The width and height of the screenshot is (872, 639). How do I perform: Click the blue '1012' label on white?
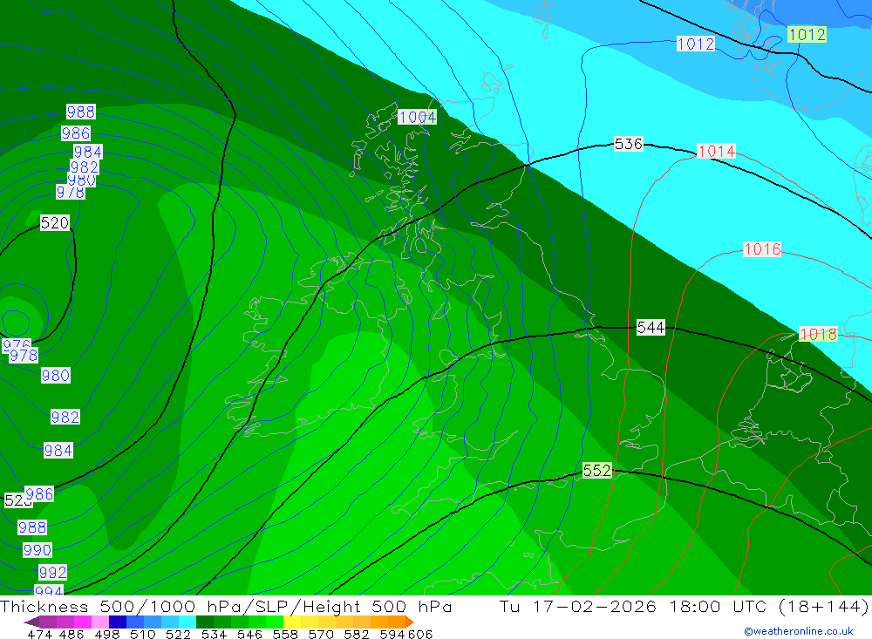696,44
